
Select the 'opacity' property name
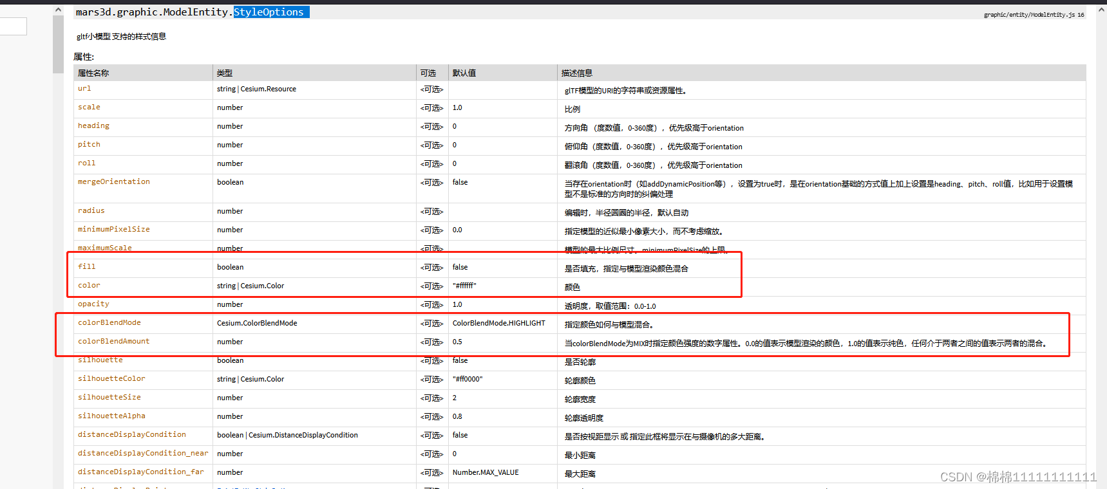click(93, 304)
